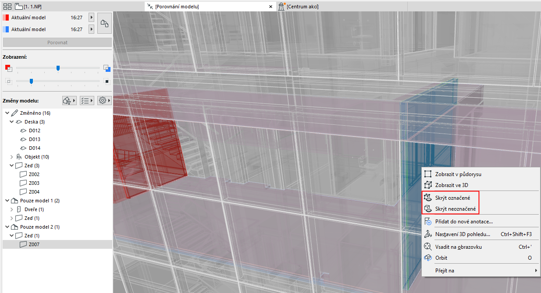Click the Vsadit na obrazovku icon

428,247
